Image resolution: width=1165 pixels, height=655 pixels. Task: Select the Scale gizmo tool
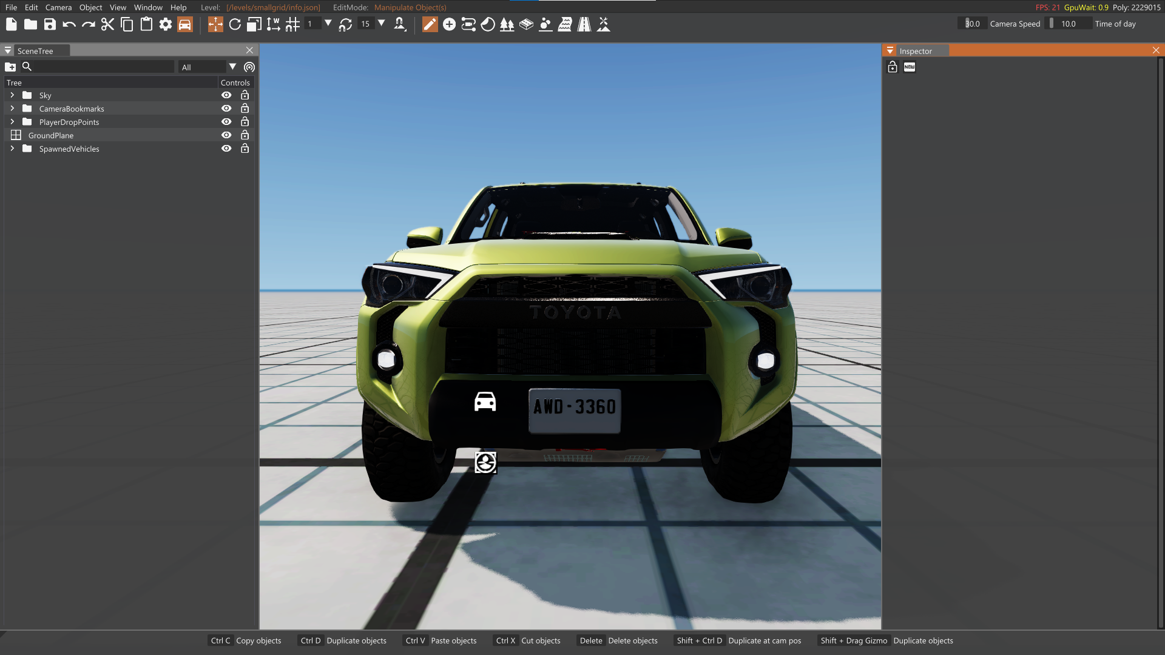[x=254, y=24]
